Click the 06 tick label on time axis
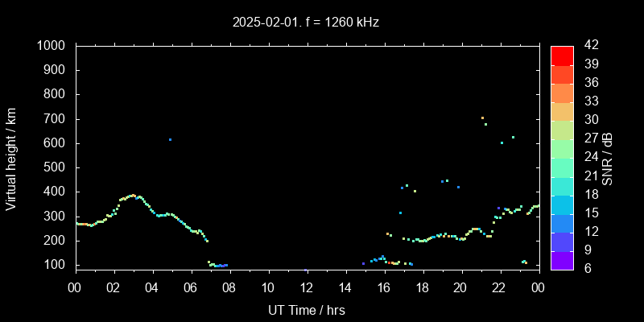Screen dimensions: 644x322 tap(191, 289)
